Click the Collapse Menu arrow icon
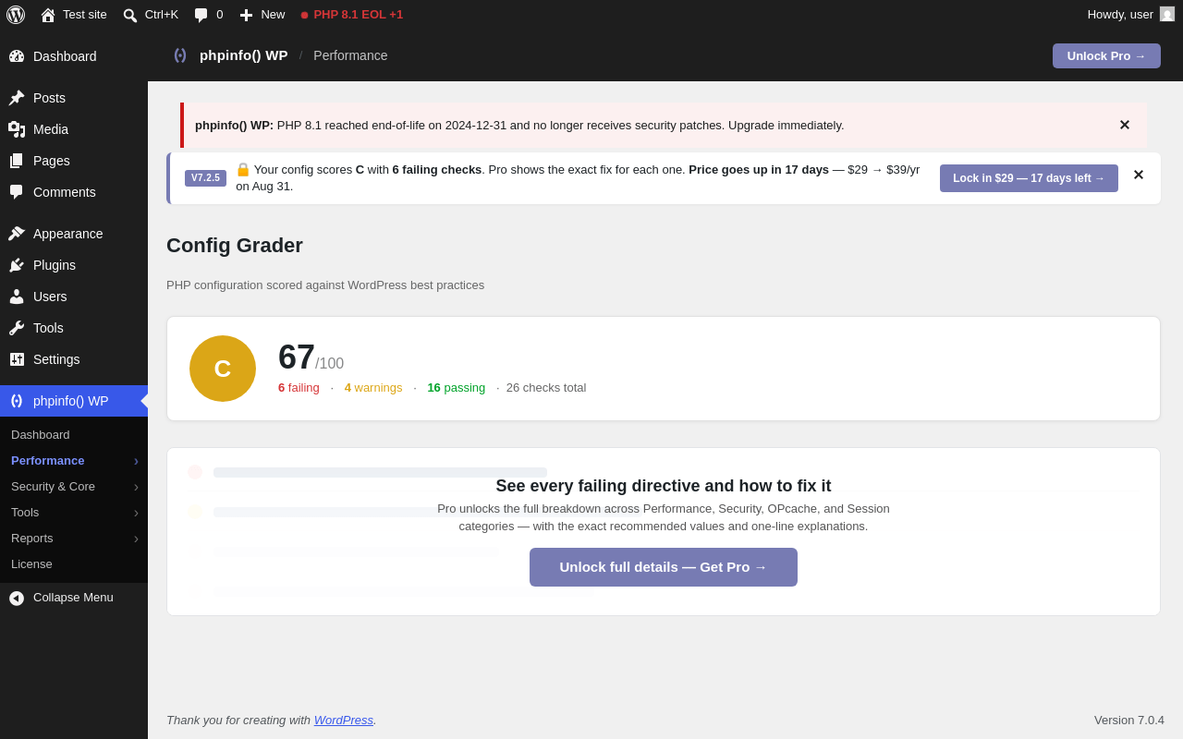1183x739 pixels. [x=17, y=598]
